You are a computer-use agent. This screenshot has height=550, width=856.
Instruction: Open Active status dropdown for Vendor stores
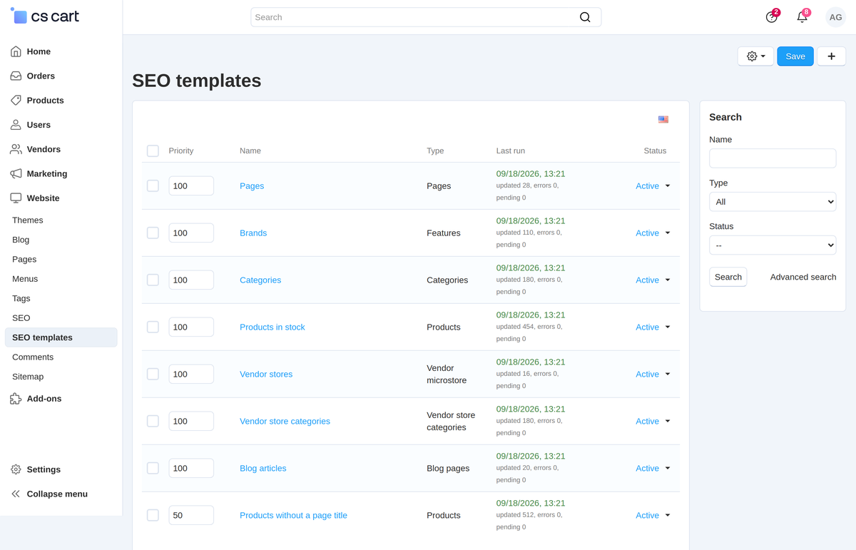[653, 374]
